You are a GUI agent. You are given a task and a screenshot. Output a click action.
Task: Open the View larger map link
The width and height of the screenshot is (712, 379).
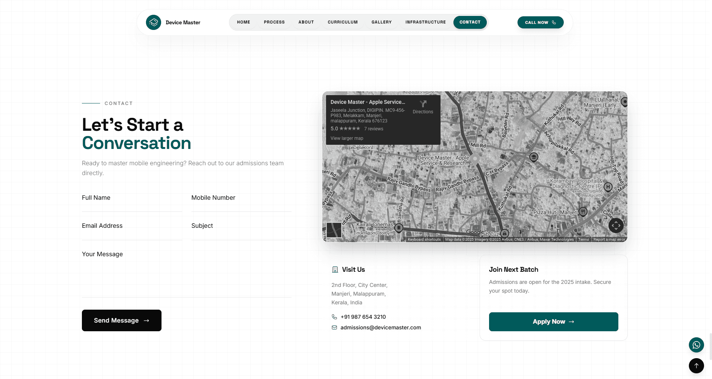tap(347, 138)
